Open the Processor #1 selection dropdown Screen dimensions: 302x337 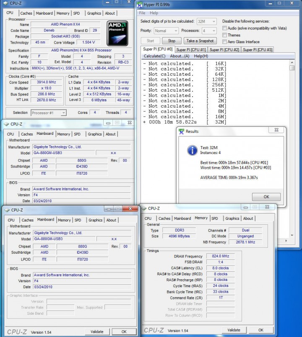click(49, 113)
